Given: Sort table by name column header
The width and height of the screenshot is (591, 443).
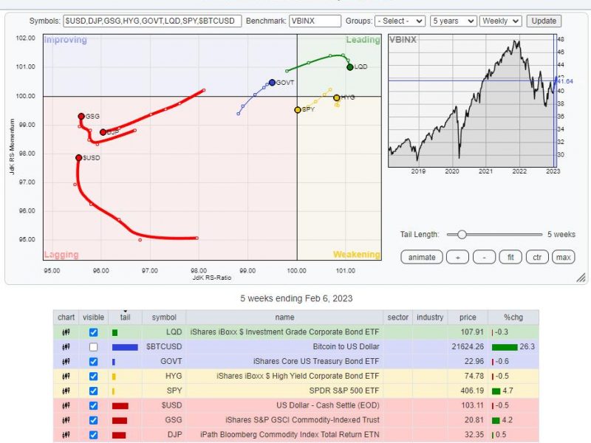Looking at the screenshot, I should (284, 317).
